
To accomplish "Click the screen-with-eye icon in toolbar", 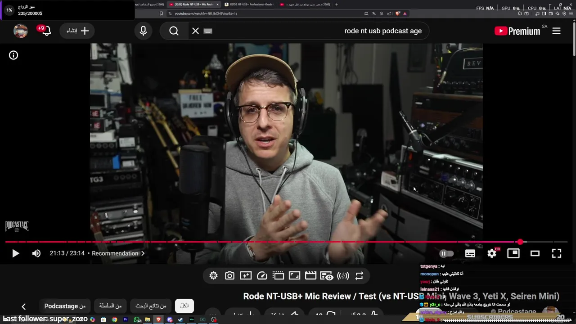I will pos(327,276).
